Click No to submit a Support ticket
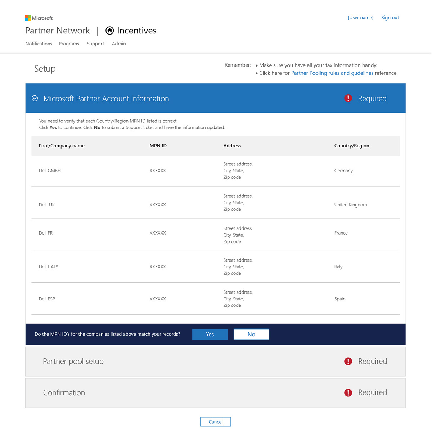 point(251,334)
